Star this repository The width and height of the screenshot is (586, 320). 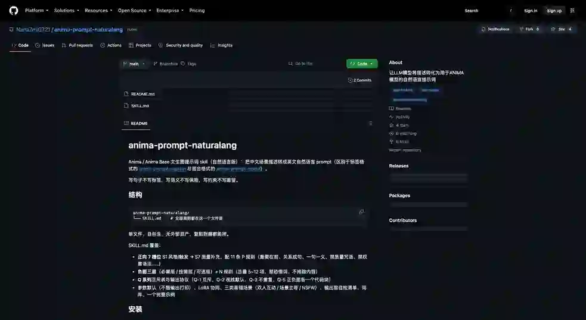pyautogui.click(x=561, y=29)
